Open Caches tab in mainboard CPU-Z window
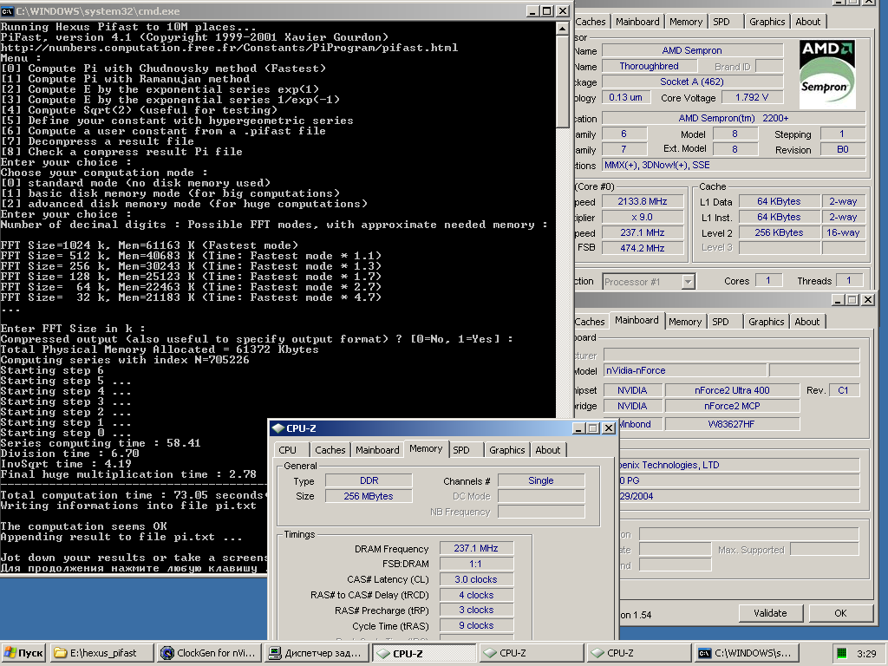Screen dimensions: 888x666 pyautogui.click(x=590, y=322)
